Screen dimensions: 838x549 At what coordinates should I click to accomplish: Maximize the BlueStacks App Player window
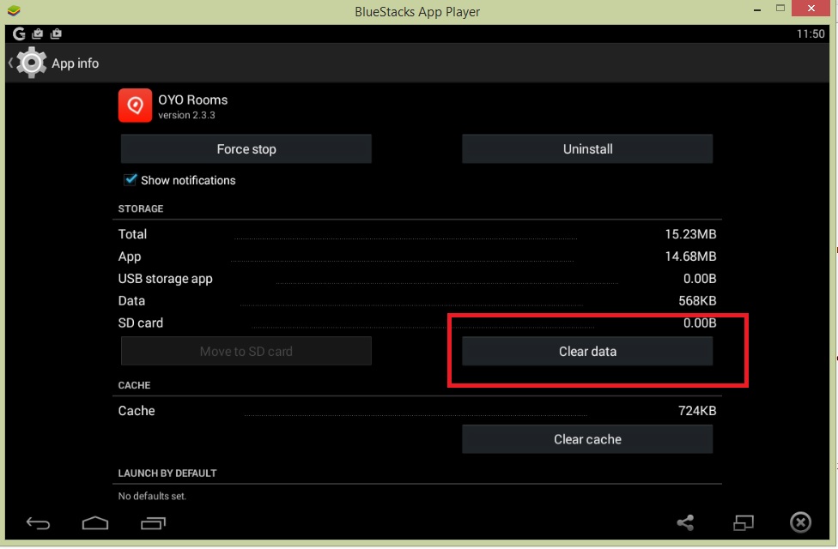point(780,8)
